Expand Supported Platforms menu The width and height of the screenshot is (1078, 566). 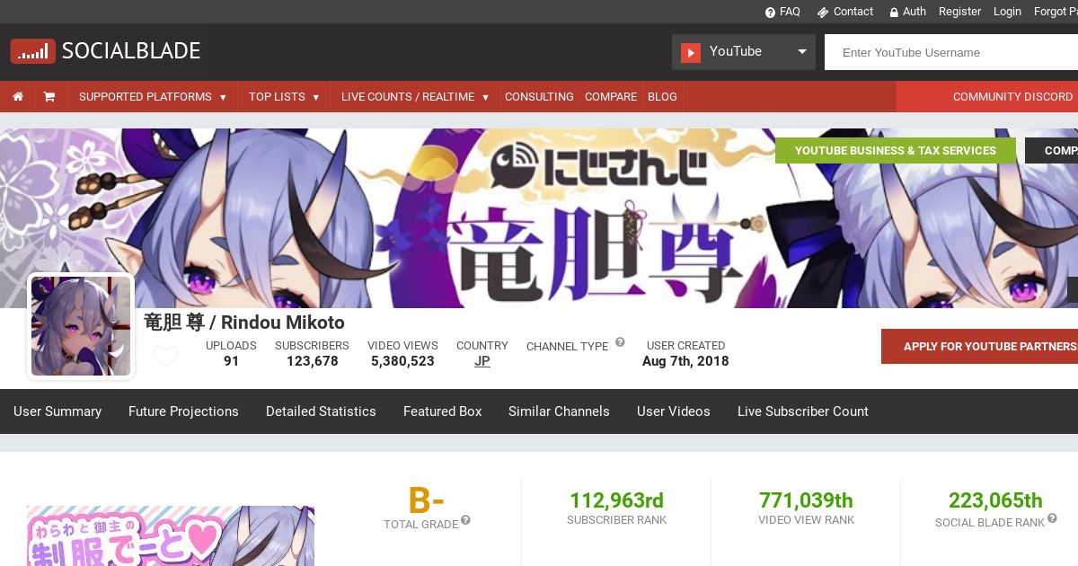[153, 96]
